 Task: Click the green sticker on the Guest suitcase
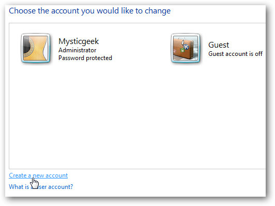click(182, 51)
